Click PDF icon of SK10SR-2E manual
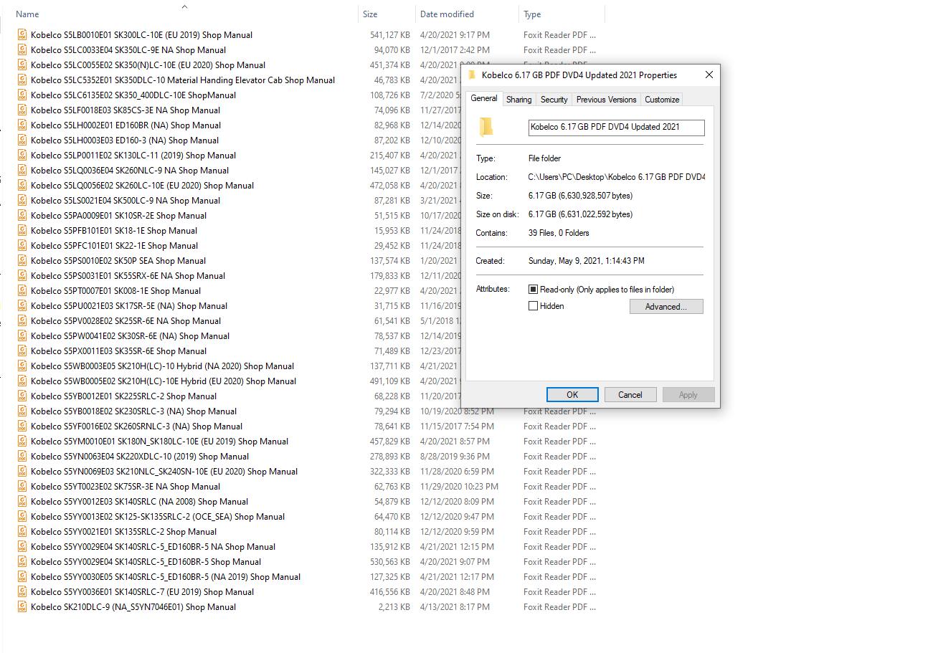Image resolution: width=938 pixels, height=653 pixels. pyautogui.click(x=22, y=215)
